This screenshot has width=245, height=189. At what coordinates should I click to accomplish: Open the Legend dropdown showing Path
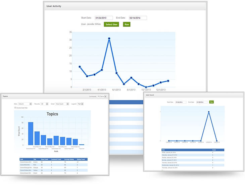point(80,104)
